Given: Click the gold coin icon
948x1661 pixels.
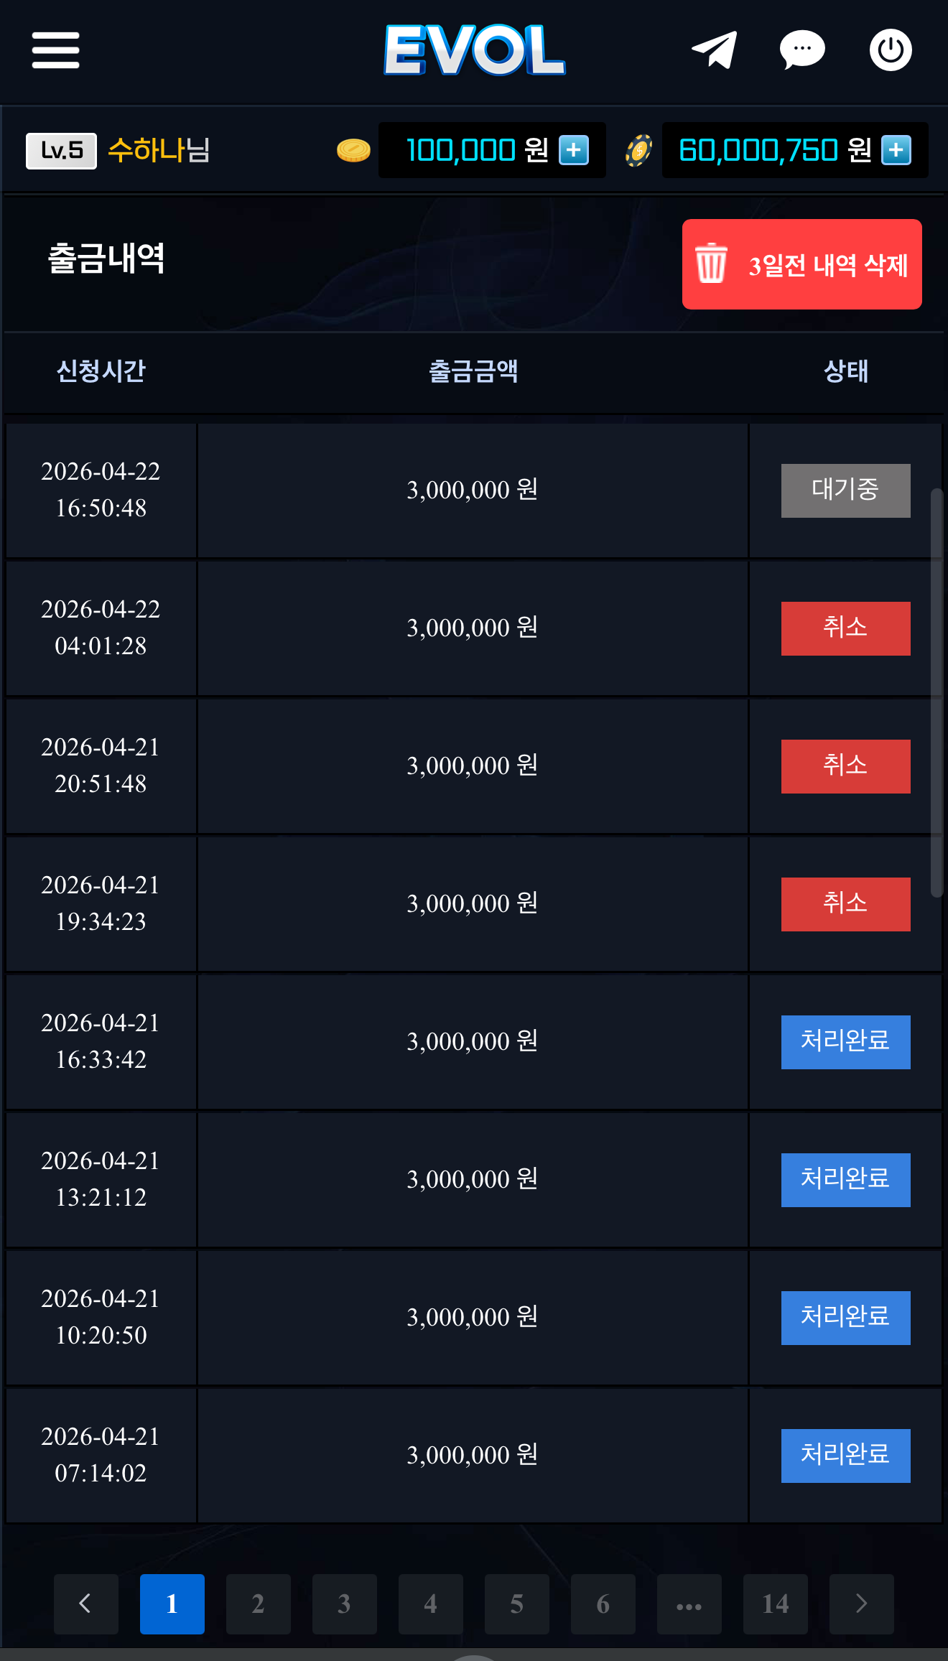Looking at the screenshot, I should pos(353,150).
